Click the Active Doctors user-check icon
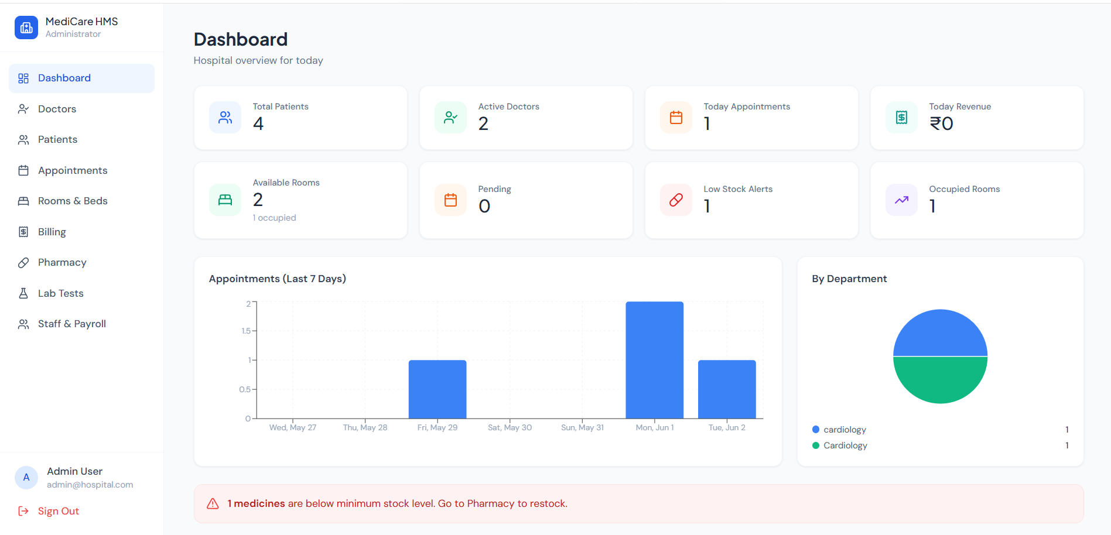Screen dimensions: 1111x535 coord(450,118)
